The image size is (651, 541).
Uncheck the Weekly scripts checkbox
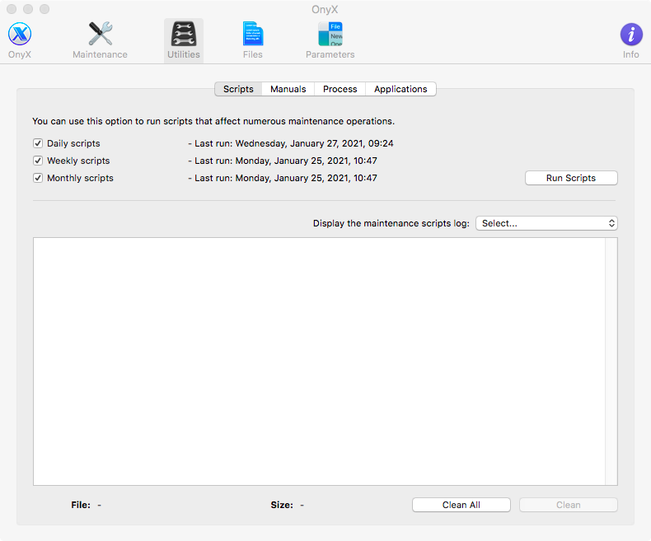(x=38, y=161)
